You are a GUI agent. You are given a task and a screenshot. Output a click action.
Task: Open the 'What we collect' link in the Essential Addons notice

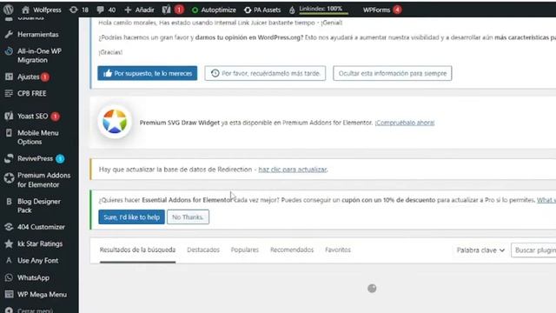coord(546,200)
